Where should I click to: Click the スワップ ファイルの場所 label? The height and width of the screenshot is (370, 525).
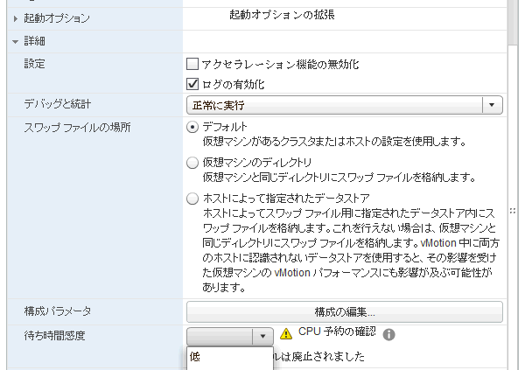[x=77, y=128]
